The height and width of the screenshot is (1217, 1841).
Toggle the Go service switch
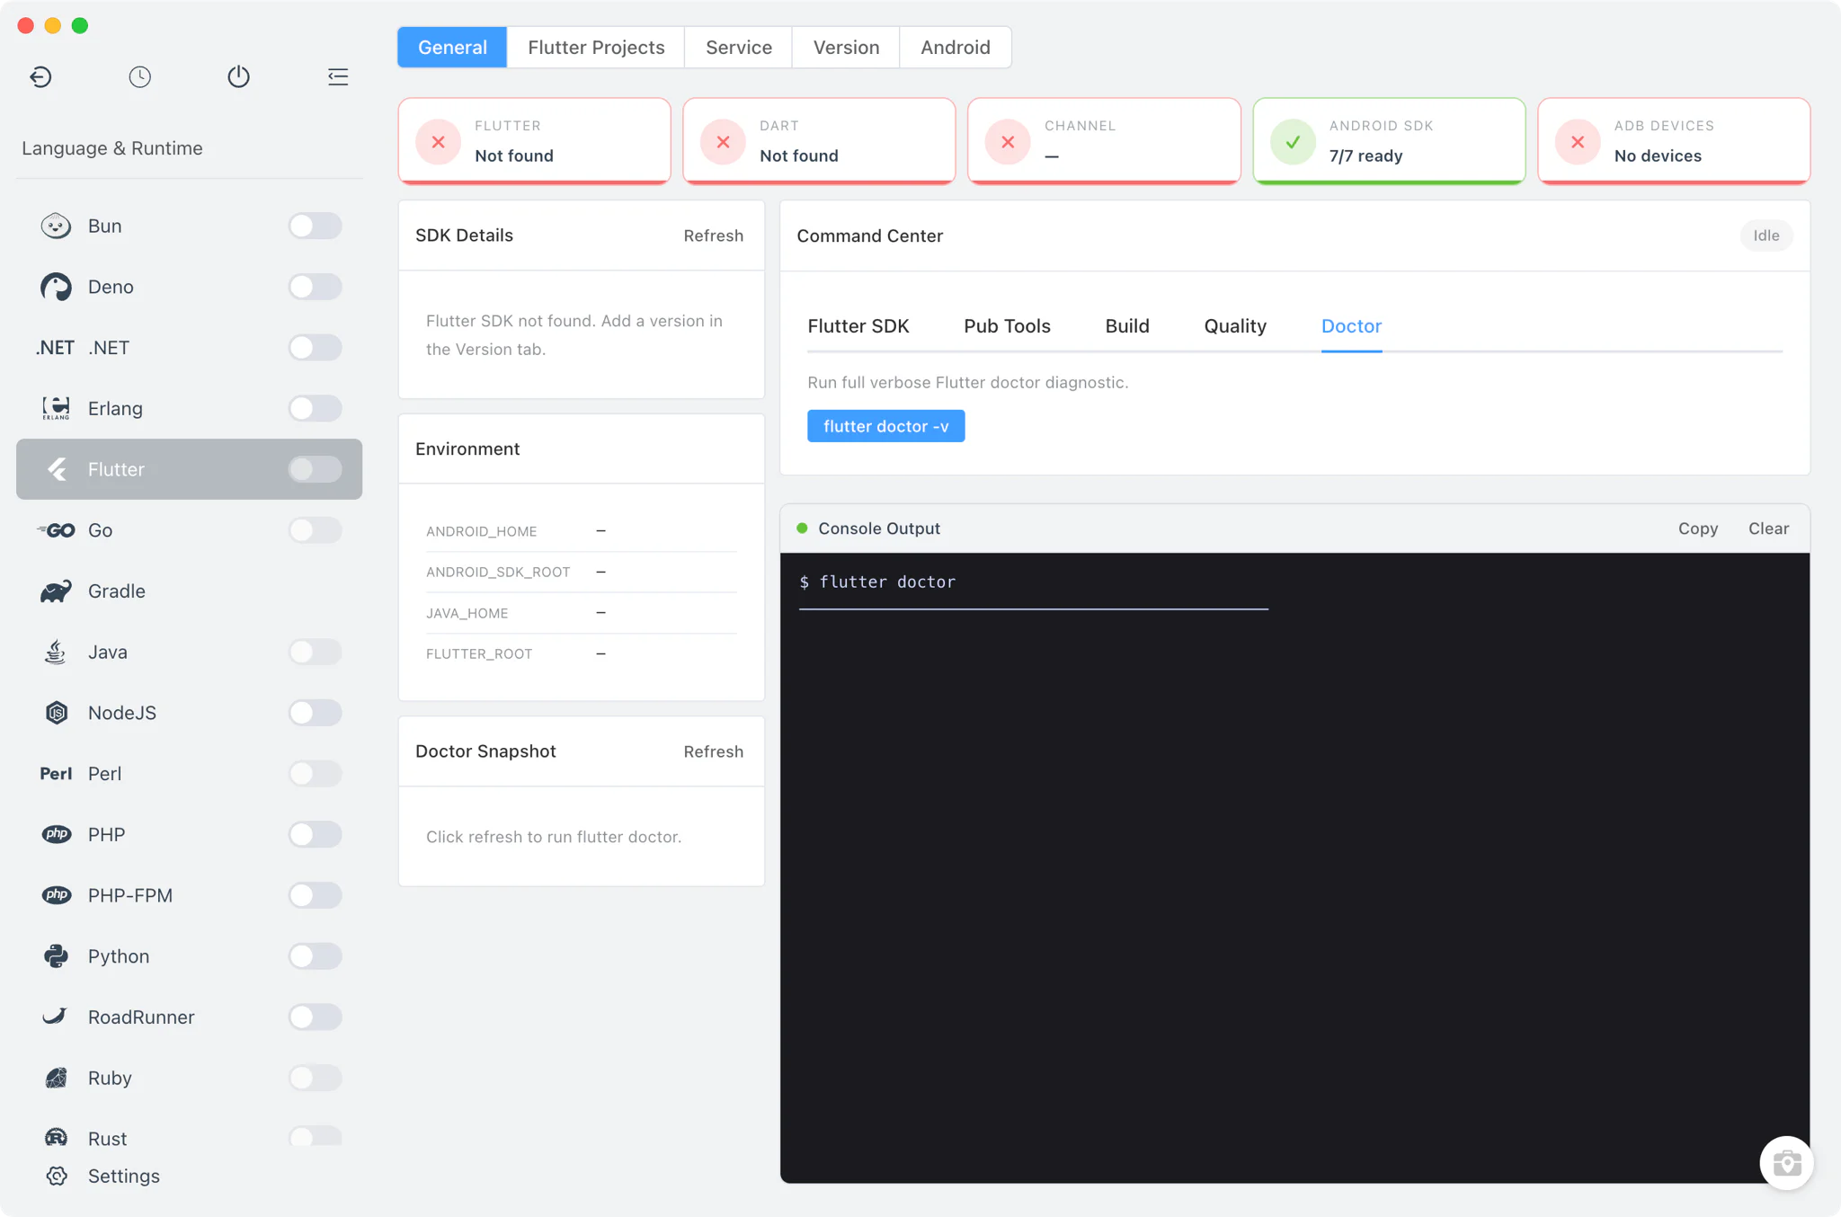(x=315, y=530)
